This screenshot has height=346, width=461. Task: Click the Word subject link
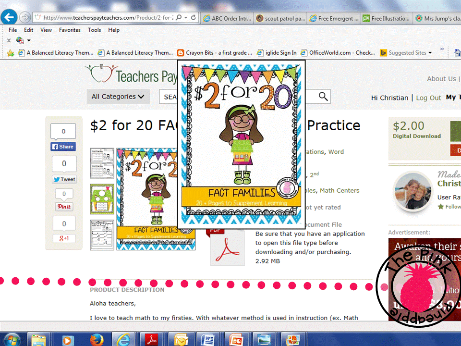[336, 152]
